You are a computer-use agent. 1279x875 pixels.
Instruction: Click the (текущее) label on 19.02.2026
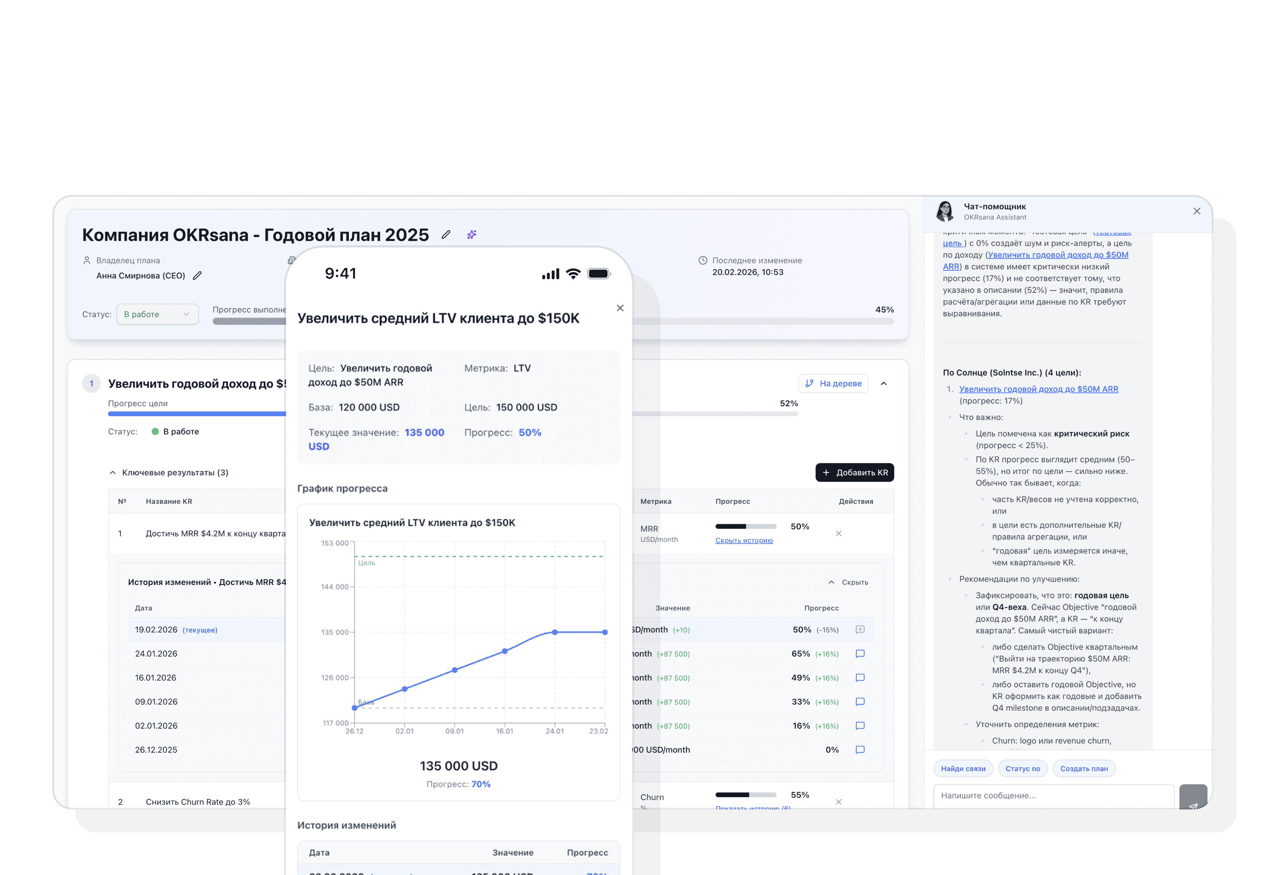click(x=200, y=630)
